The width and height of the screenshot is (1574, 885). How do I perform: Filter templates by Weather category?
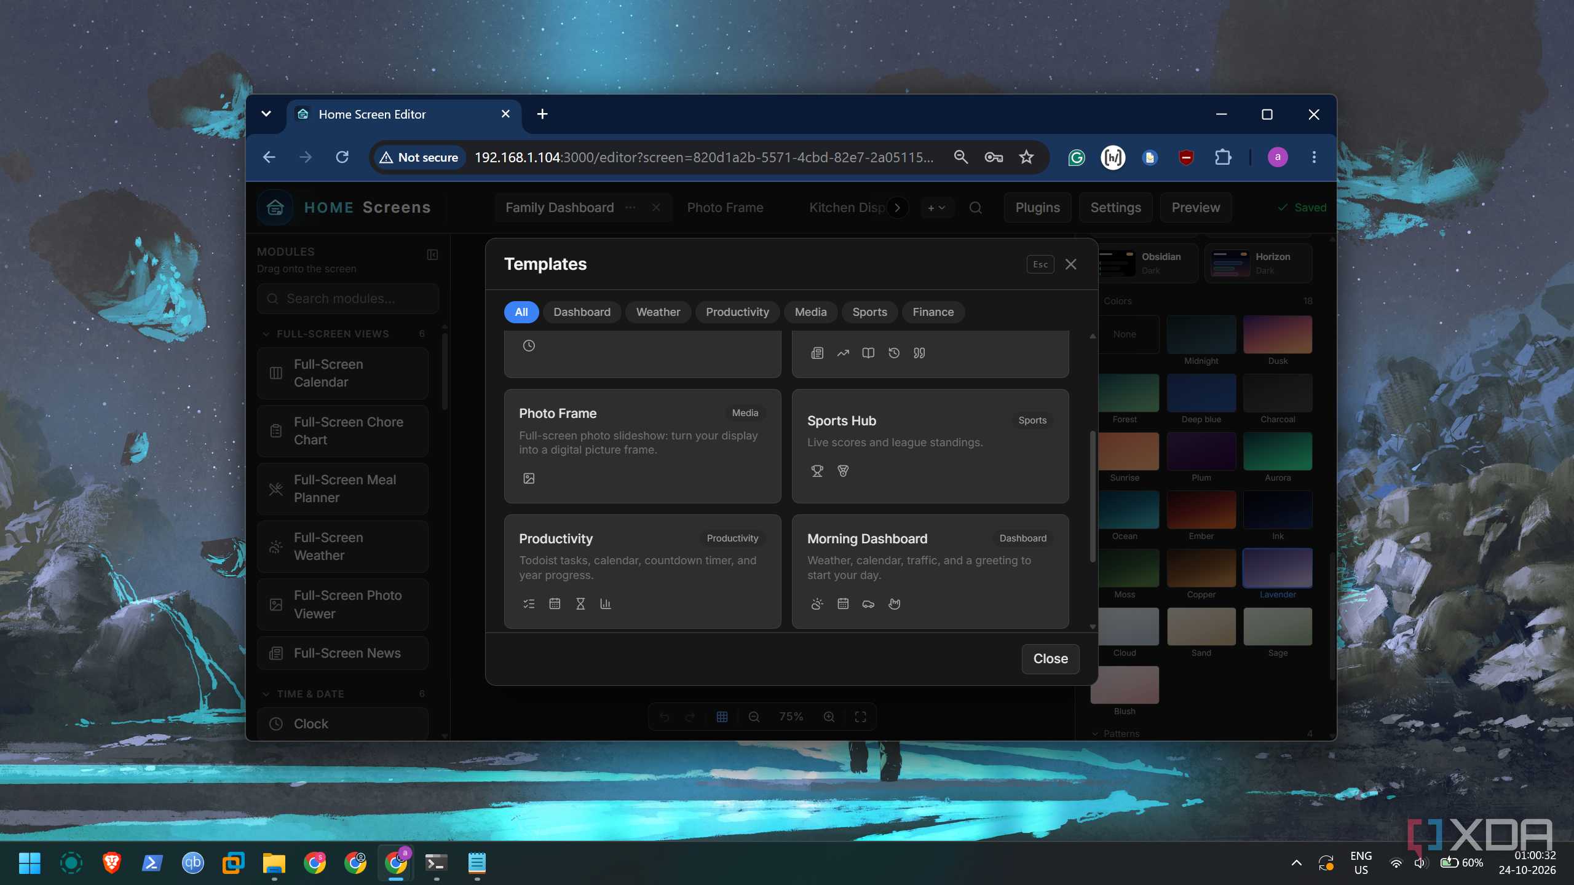(x=658, y=312)
